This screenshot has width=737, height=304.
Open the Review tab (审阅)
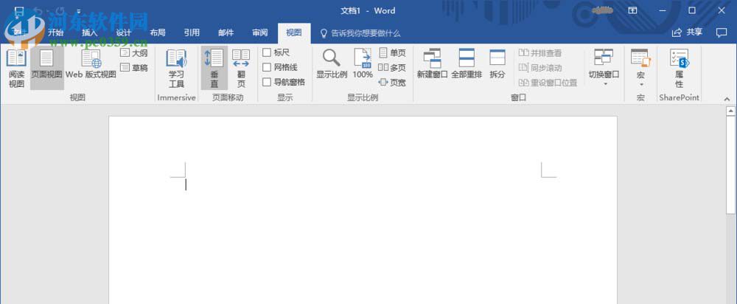point(259,32)
